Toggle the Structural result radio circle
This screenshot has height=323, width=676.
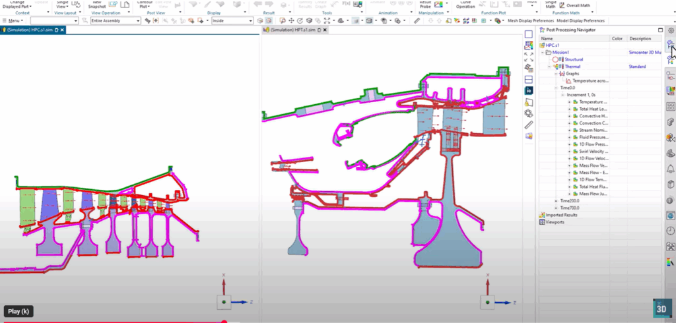(555, 59)
